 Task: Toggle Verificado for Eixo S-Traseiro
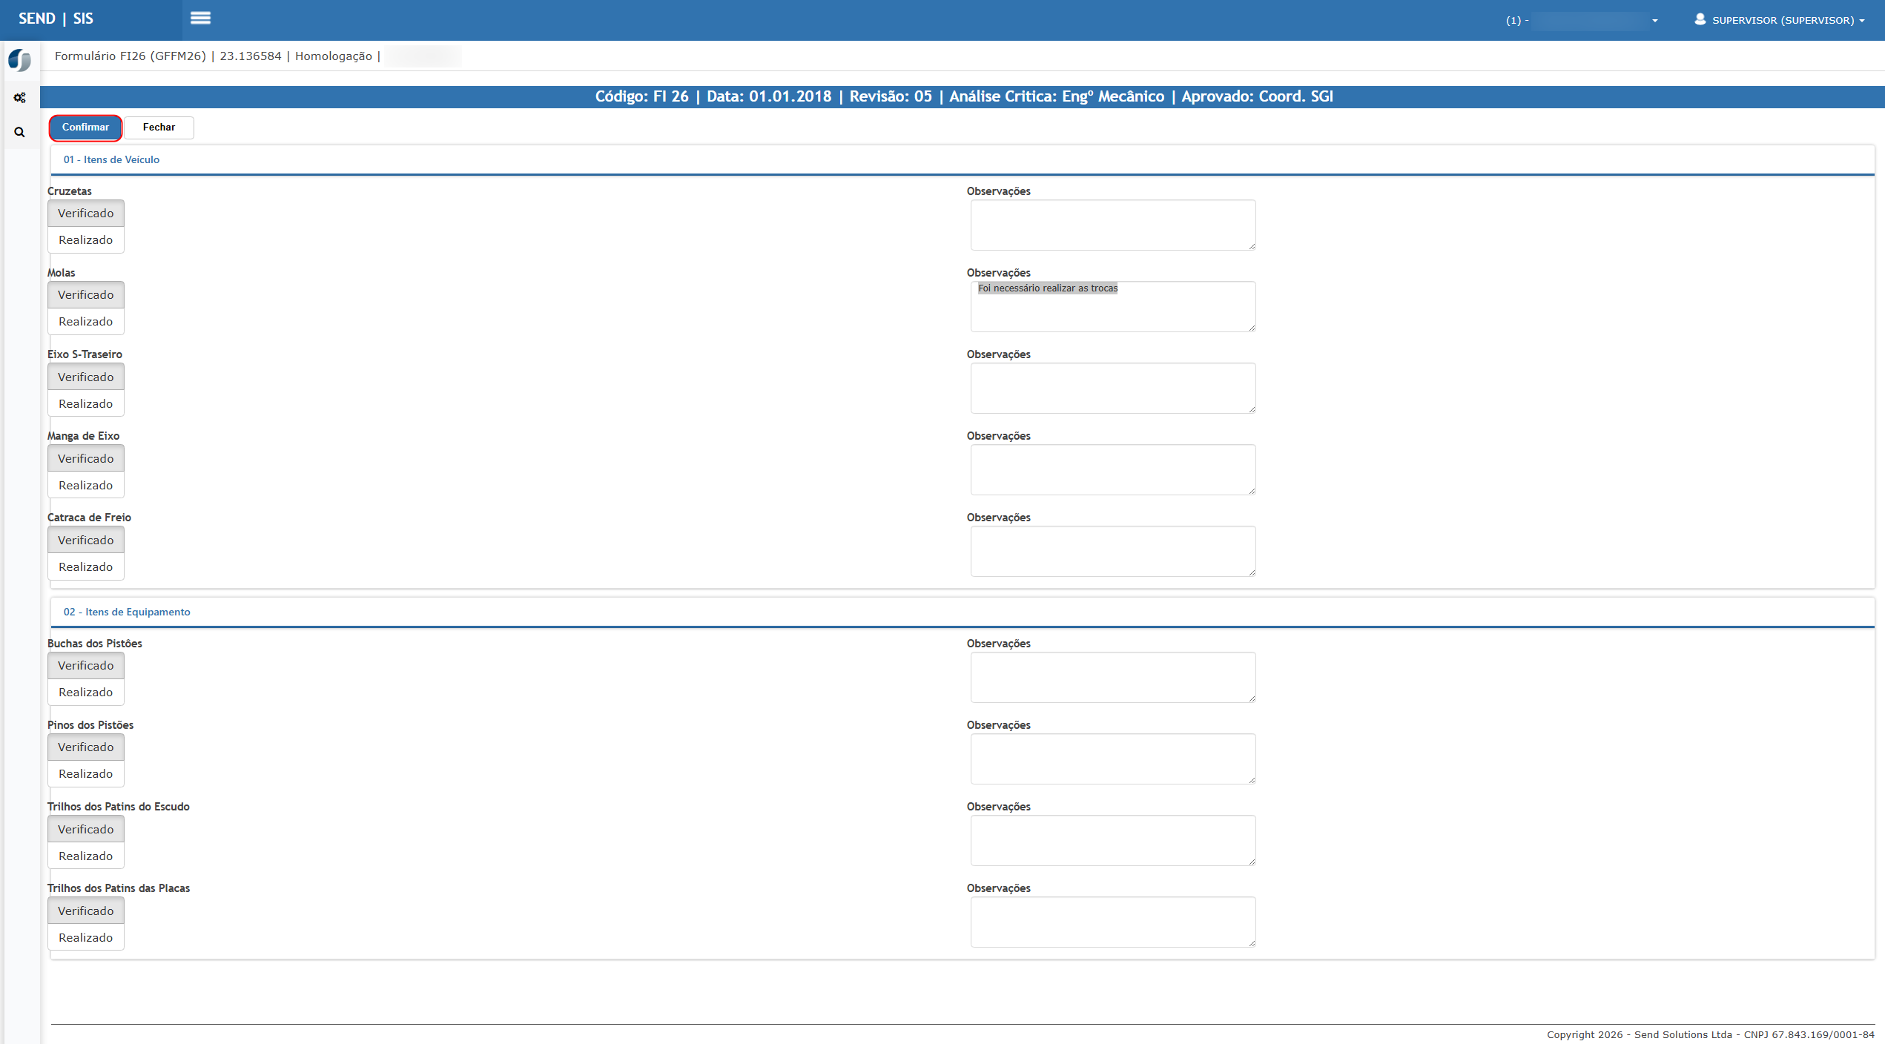86,377
